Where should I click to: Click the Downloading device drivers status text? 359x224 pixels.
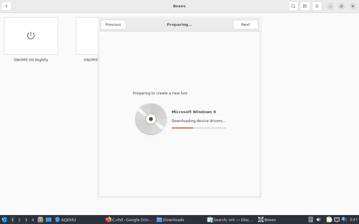click(199, 121)
